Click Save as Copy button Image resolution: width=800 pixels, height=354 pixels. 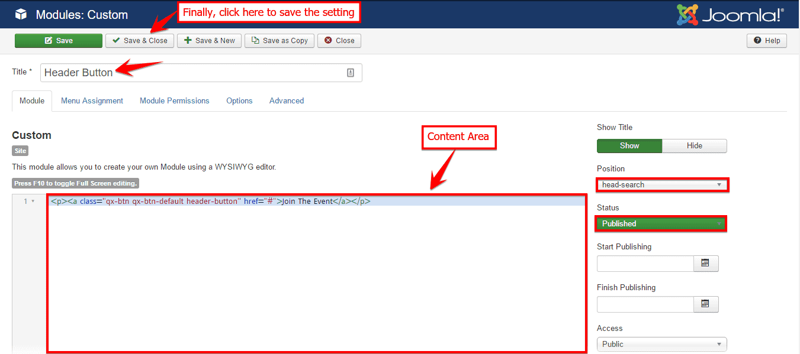pos(279,41)
